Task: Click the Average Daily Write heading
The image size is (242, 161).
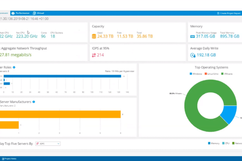Action: (x=204, y=48)
